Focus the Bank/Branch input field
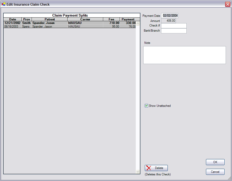232x181 pixels. pos(174,31)
